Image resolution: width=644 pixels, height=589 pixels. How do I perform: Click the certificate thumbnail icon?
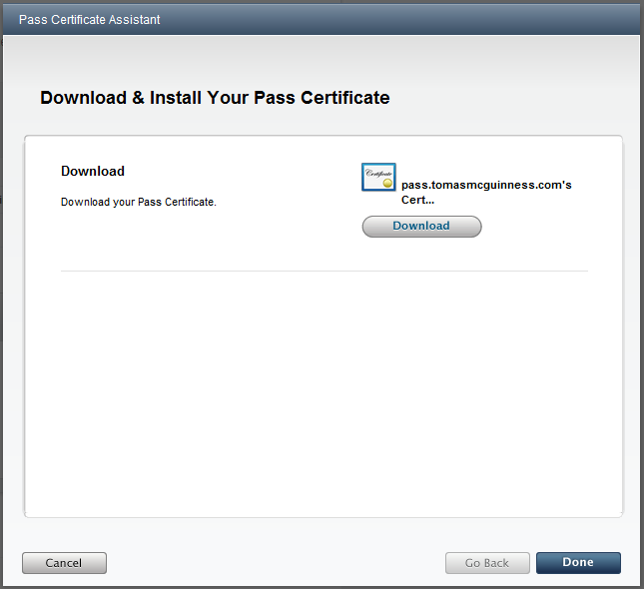tap(378, 178)
